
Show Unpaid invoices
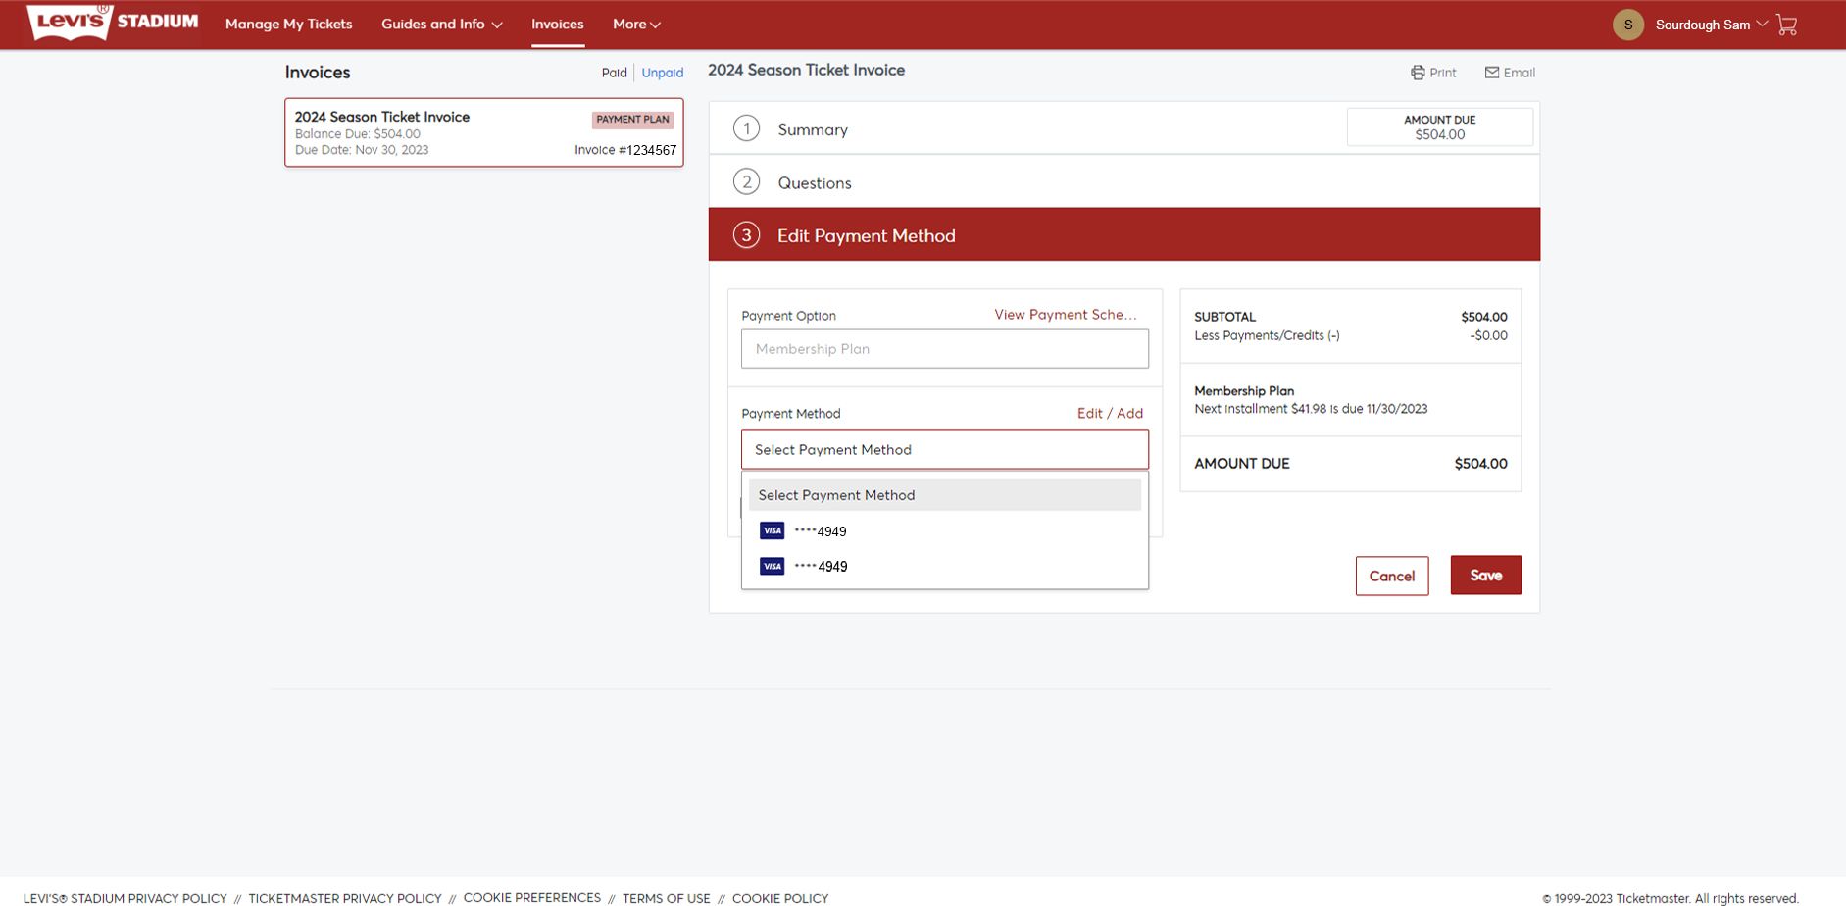tap(663, 73)
